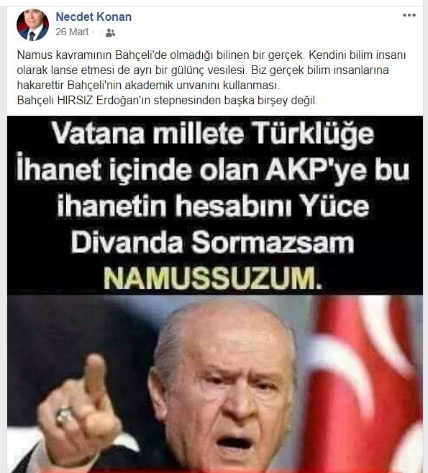Click headline "Vatana millete Türklüğe" in image
Image resolution: width=428 pixels, height=473 pixels.
pyautogui.click(x=213, y=133)
